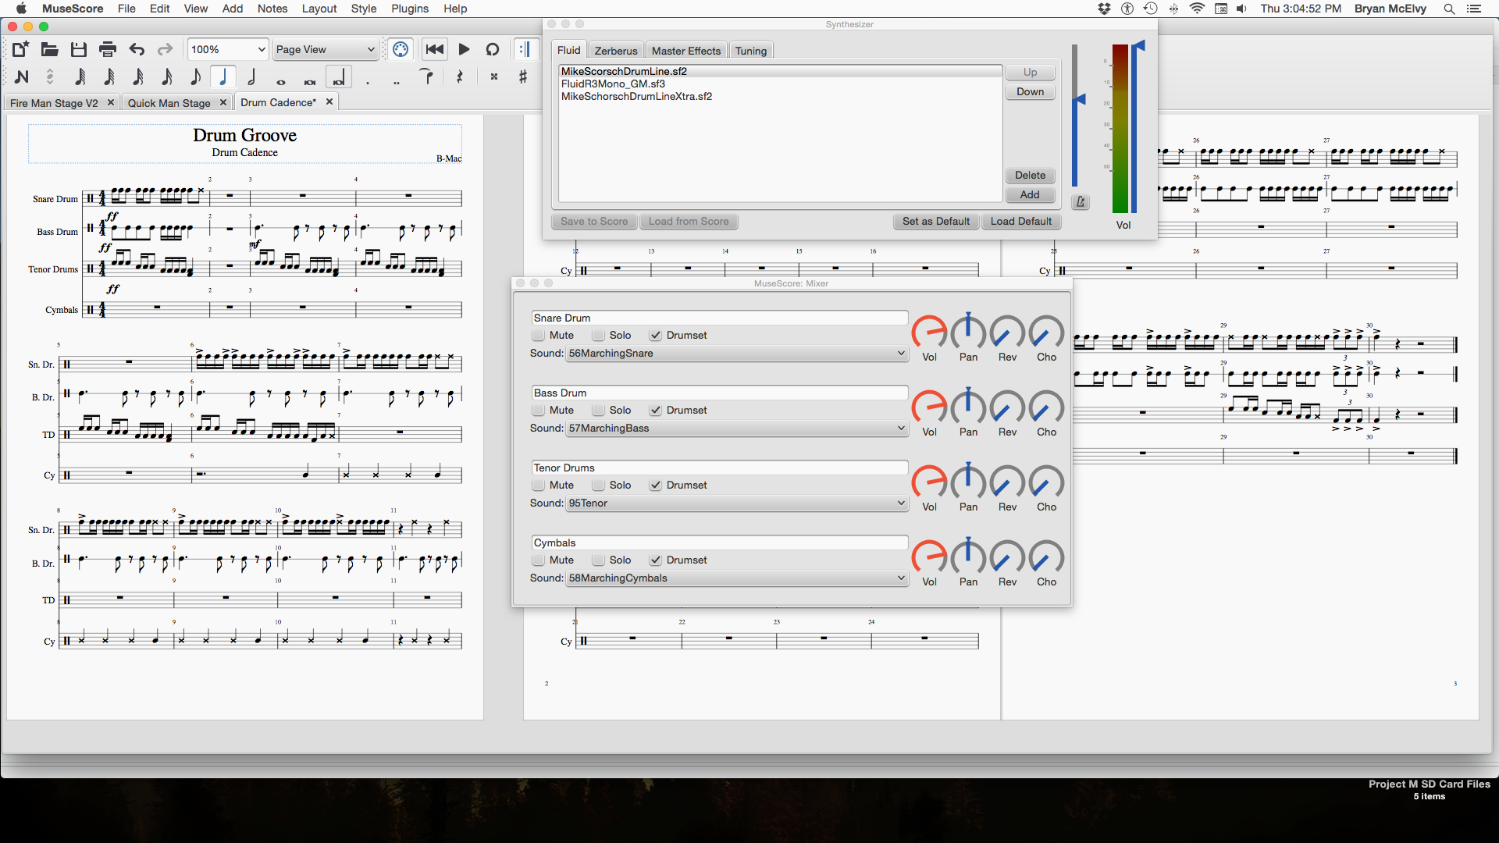This screenshot has width=1499, height=843.
Task: Toggle play repeats icon
Action: [x=525, y=50]
